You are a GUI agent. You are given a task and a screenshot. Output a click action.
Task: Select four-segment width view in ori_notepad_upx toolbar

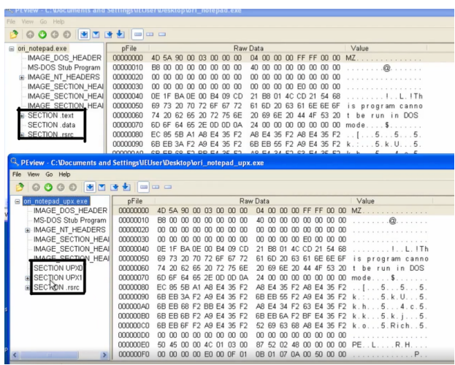pyautogui.click(x=144, y=187)
